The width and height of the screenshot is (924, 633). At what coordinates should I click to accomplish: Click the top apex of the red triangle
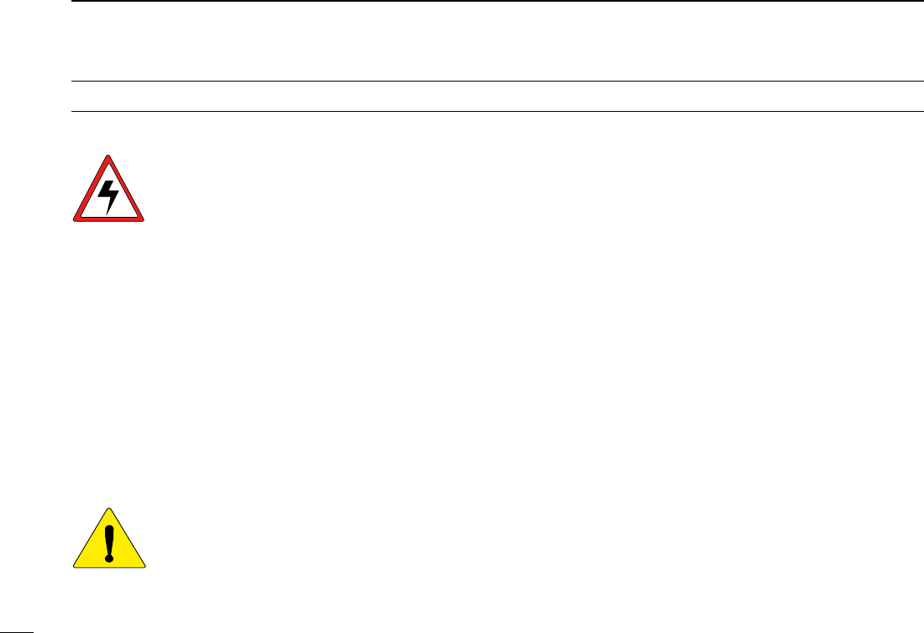[108, 157]
